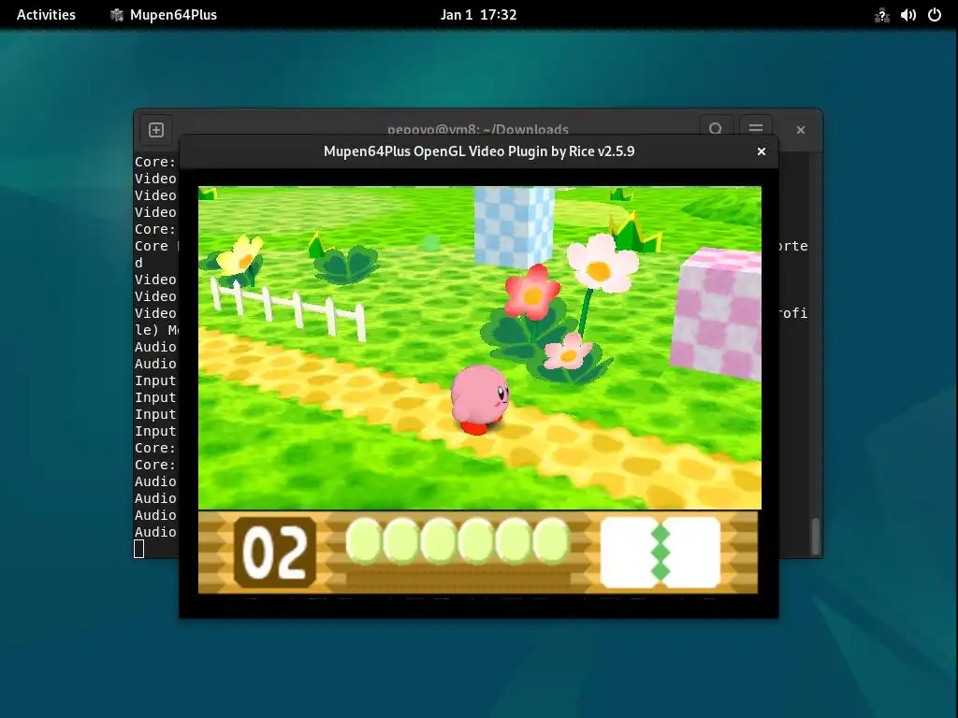
Task: Click the terminal scrollbar thumb
Action: pyautogui.click(x=815, y=537)
